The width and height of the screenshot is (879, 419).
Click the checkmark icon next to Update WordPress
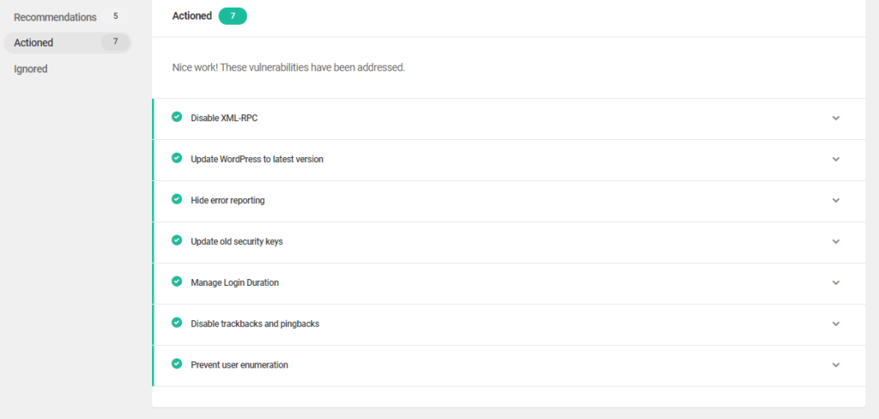[x=177, y=158]
